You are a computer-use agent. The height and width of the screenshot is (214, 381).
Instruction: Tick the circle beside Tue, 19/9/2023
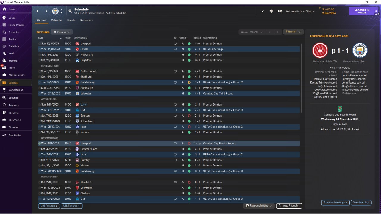tap(40, 82)
